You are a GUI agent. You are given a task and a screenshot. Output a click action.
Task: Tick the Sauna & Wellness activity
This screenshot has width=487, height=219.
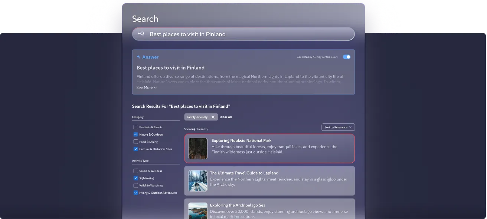click(x=136, y=171)
